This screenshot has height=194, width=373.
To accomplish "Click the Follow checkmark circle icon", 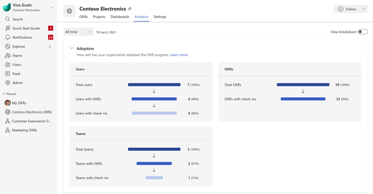I will click(341, 9).
